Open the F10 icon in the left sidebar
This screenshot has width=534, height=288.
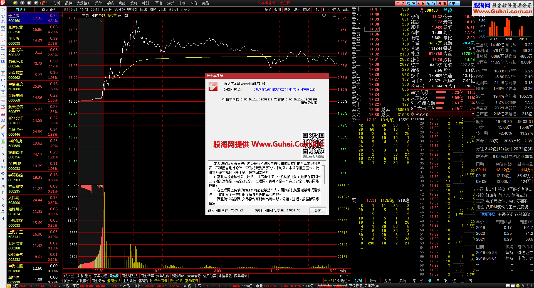pos(3,60)
